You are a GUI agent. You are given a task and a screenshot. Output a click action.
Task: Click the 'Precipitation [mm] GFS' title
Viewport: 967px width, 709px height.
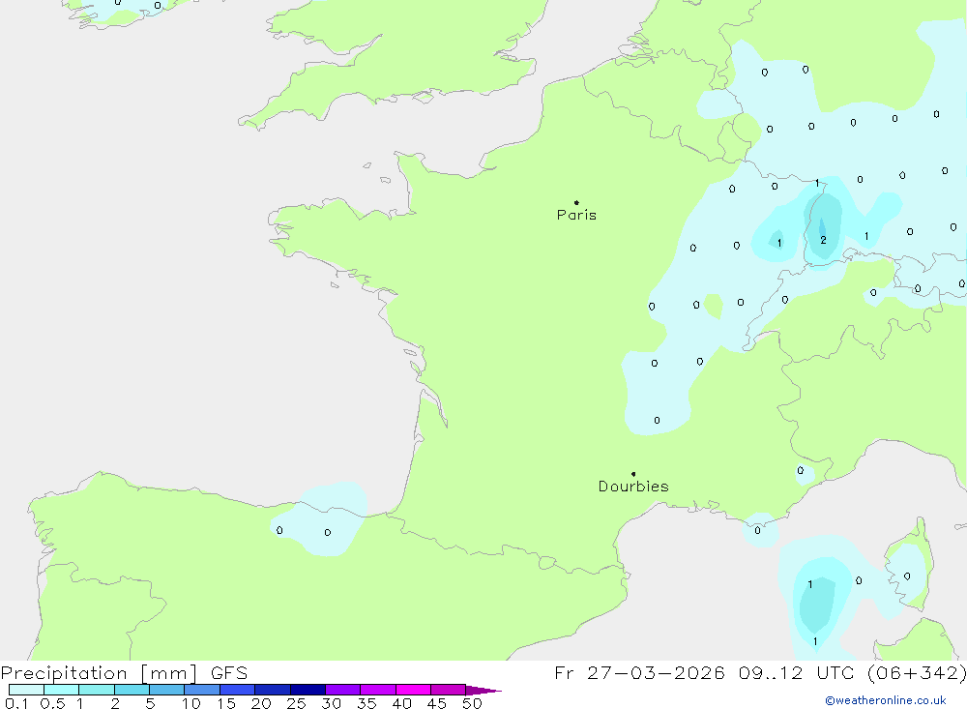[x=124, y=673]
